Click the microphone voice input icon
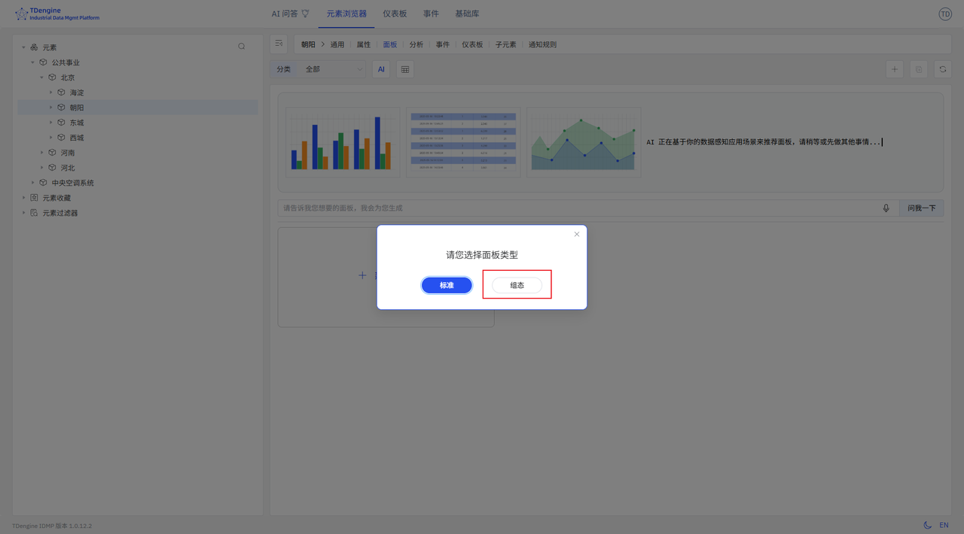This screenshot has width=964, height=534. 886,208
